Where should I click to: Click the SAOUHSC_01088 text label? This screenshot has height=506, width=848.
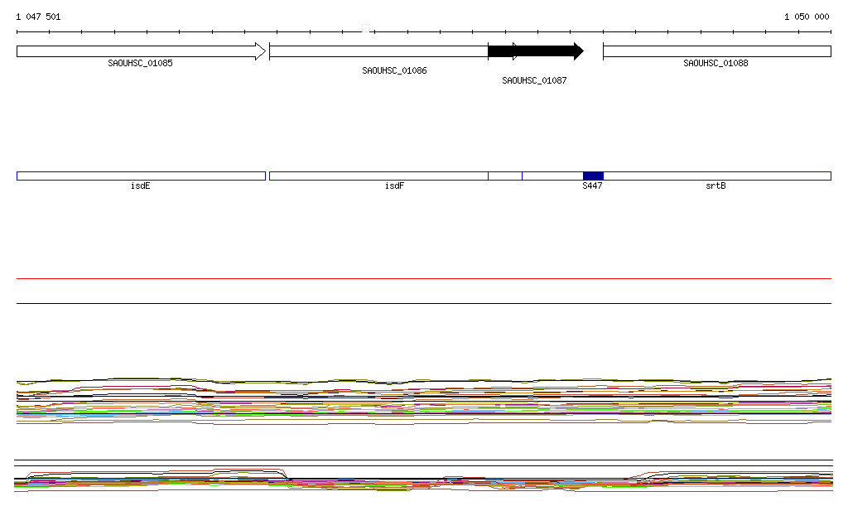pyautogui.click(x=715, y=63)
